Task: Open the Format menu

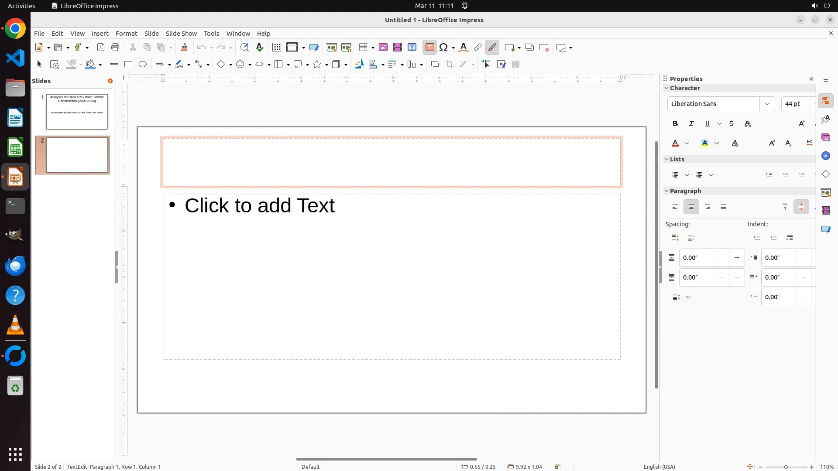Action: (126, 34)
